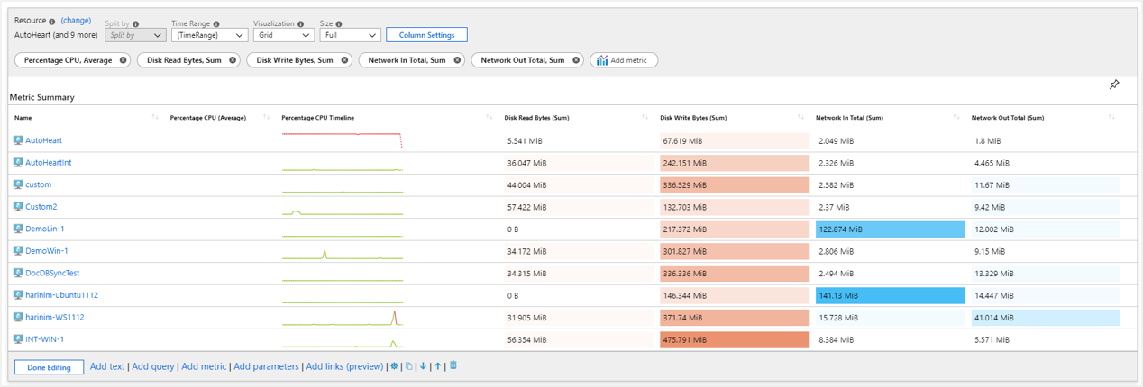The width and height of the screenshot is (1143, 387).
Task: Remove Percentage CPU, Average metric chip
Action: 123,60
